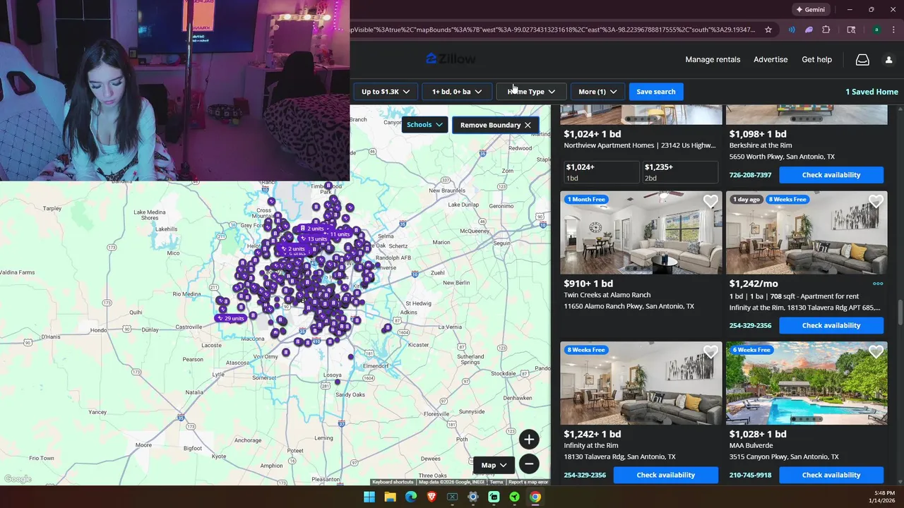Click the Save search button
904x508 pixels.
pyautogui.click(x=655, y=92)
